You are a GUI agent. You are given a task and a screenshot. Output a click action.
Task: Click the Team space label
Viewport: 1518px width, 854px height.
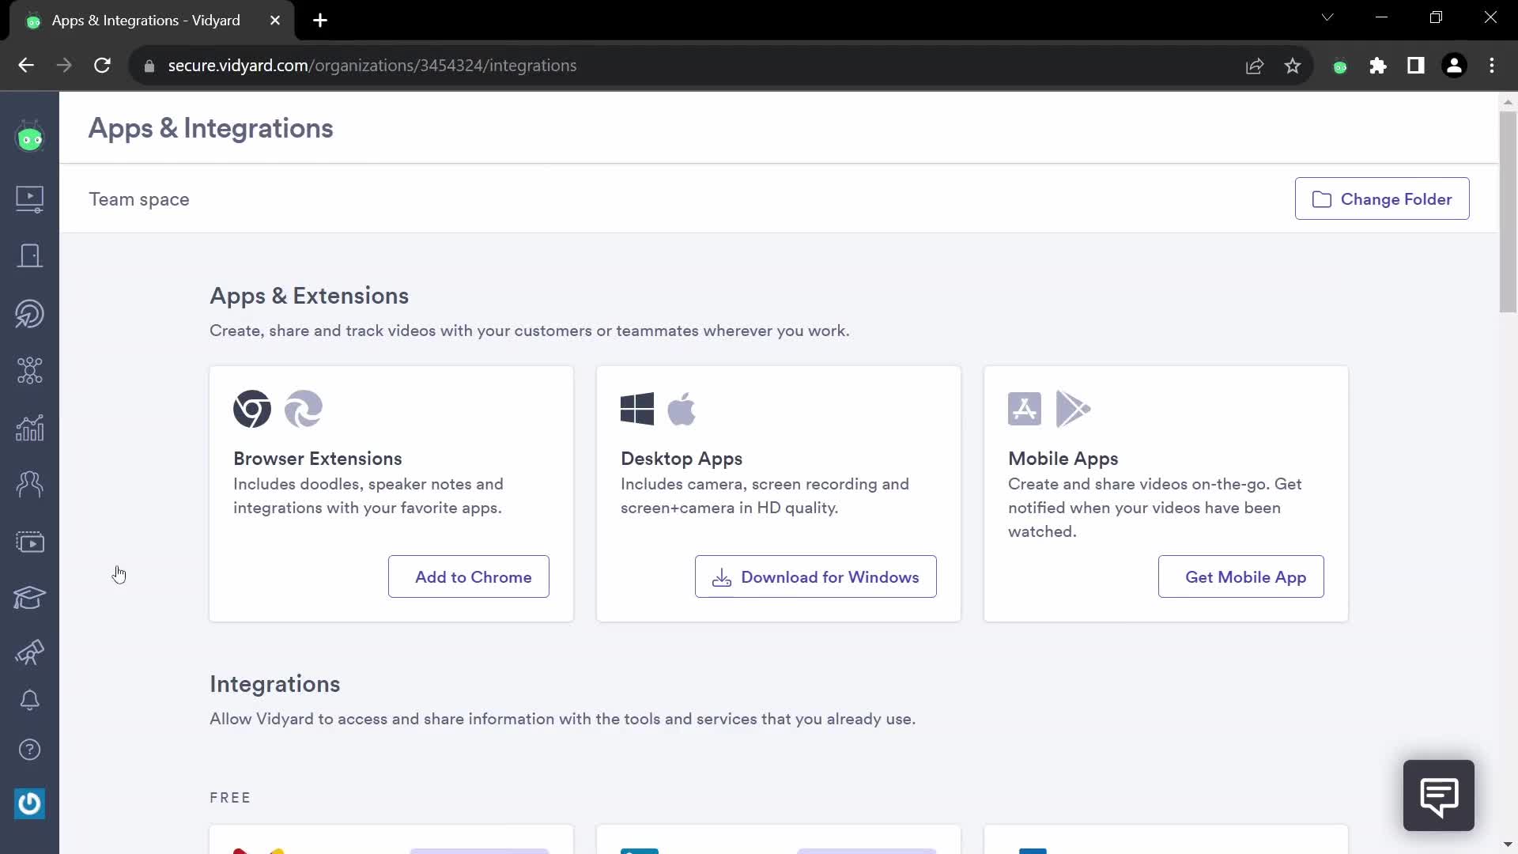coord(139,199)
